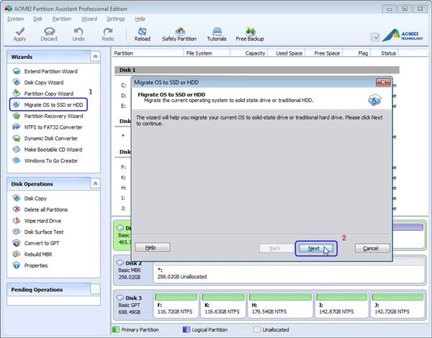The image size is (432, 338).
Task: Open the Disk menu
Action: click(x=37, y=19)
